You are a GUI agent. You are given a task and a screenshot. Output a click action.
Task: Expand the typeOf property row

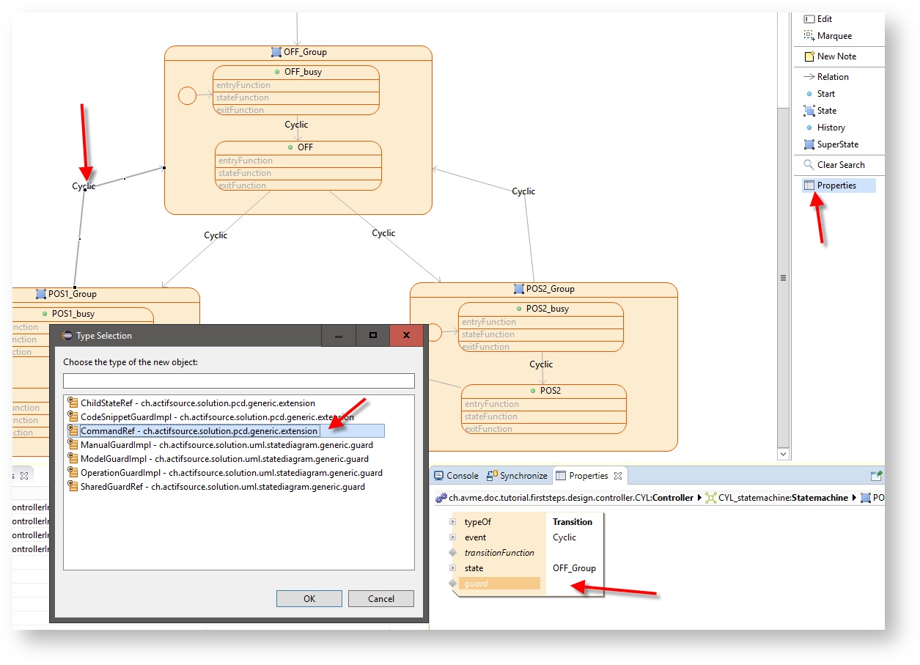tap(452, 522)
